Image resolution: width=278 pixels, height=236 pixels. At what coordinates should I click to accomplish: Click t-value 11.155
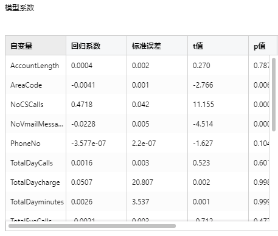(203, 105)
